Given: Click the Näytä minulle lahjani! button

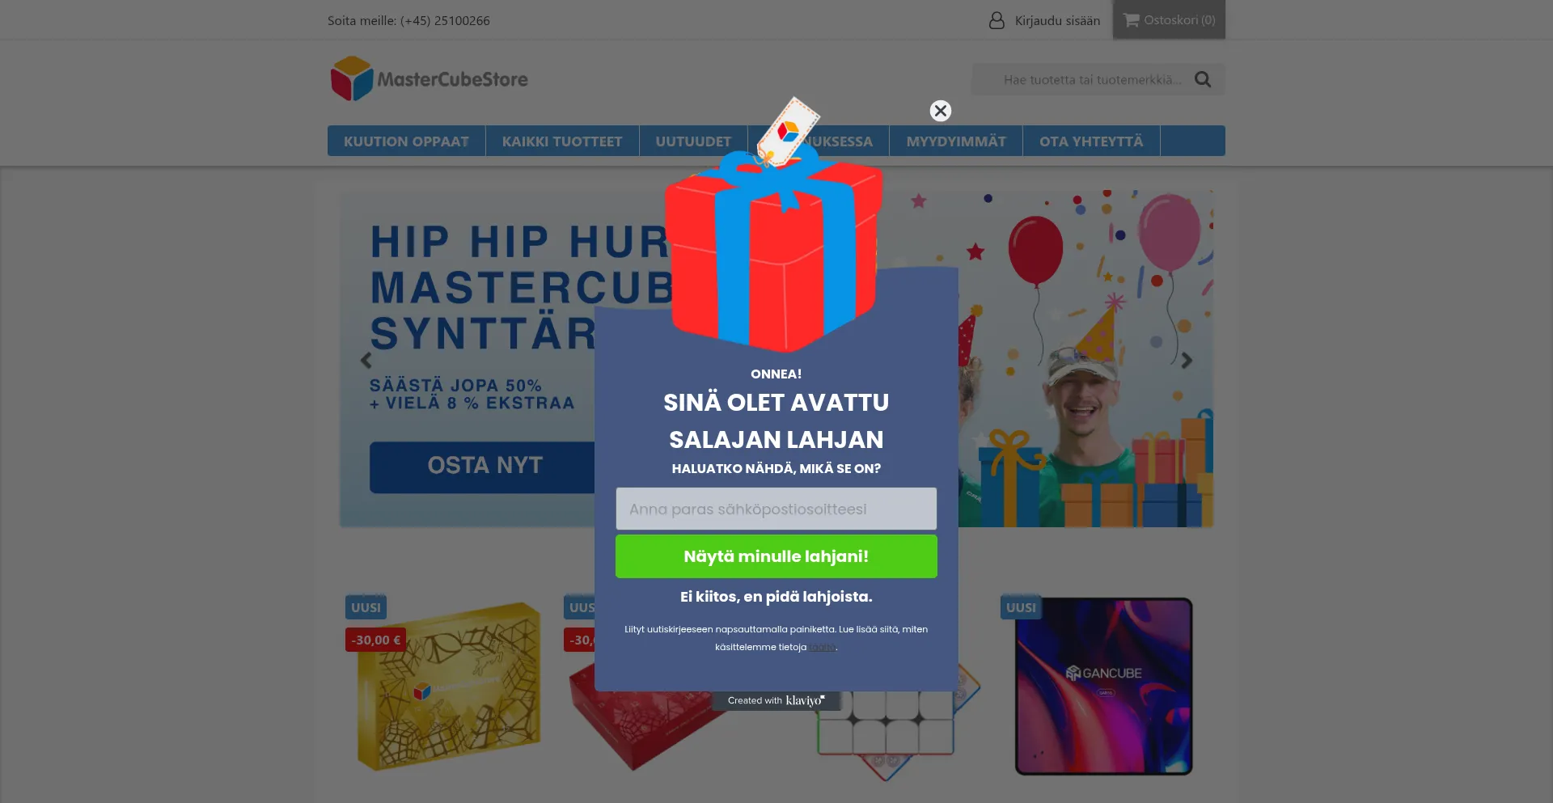Looking at the screenshot, I should 776,556.
